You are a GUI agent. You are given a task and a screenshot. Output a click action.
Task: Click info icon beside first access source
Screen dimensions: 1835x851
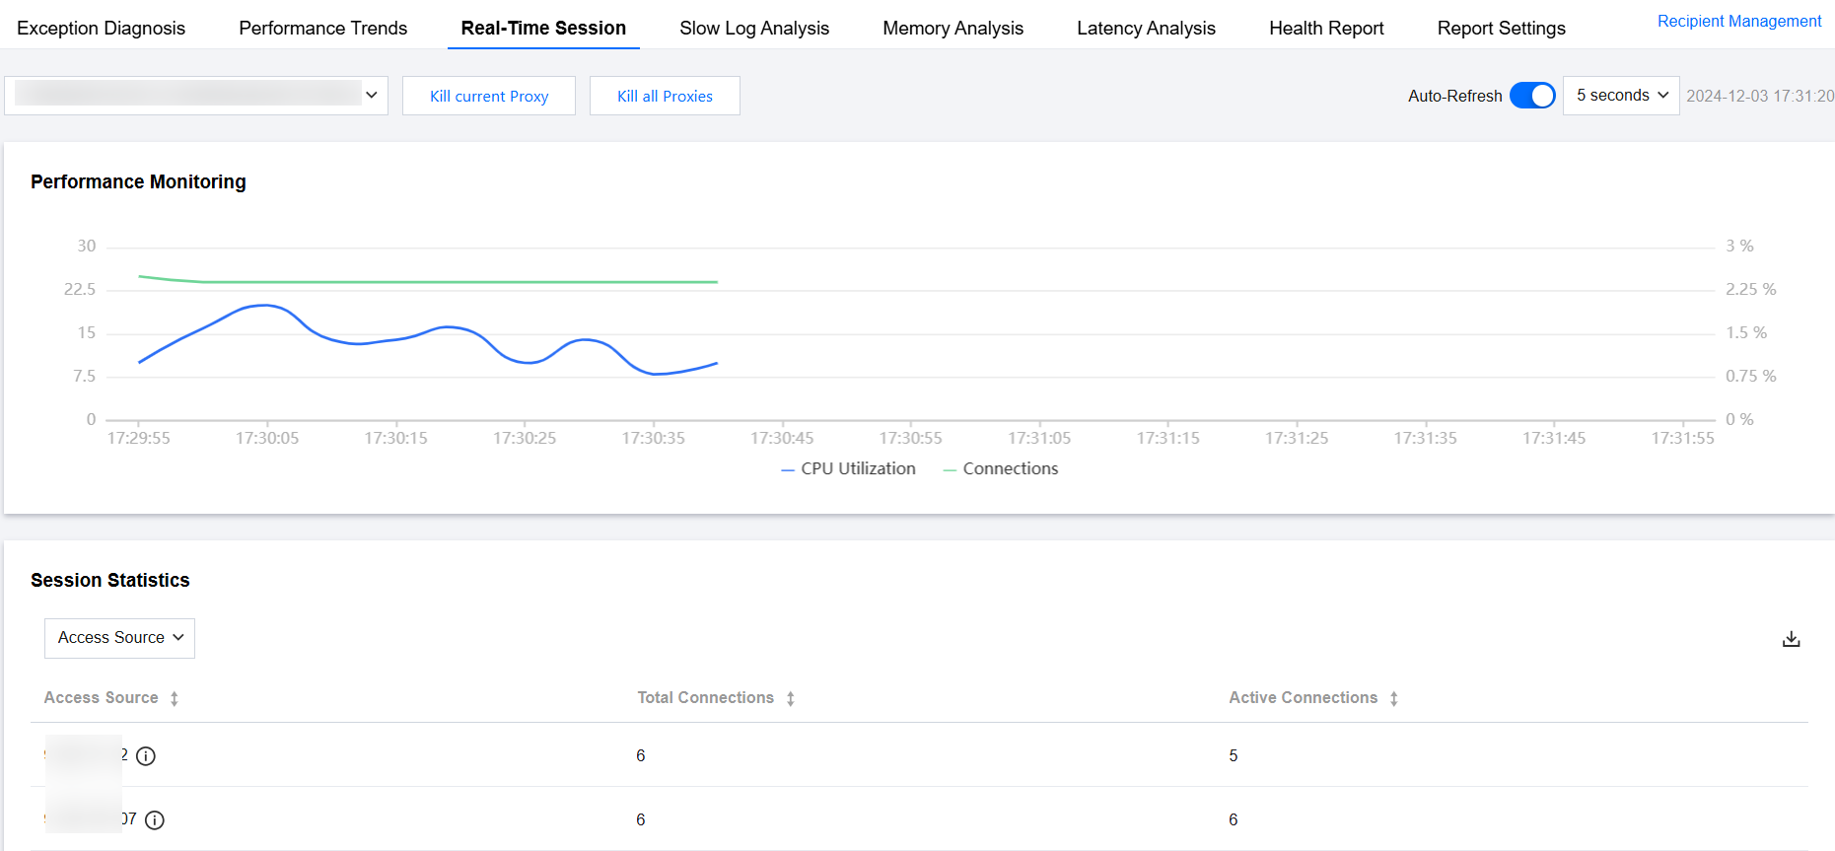pos(146,756)
